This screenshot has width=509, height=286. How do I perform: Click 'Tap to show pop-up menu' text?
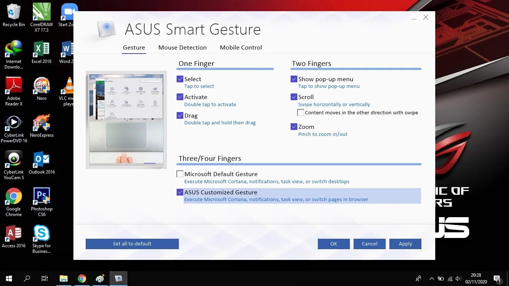pos(329,86)
